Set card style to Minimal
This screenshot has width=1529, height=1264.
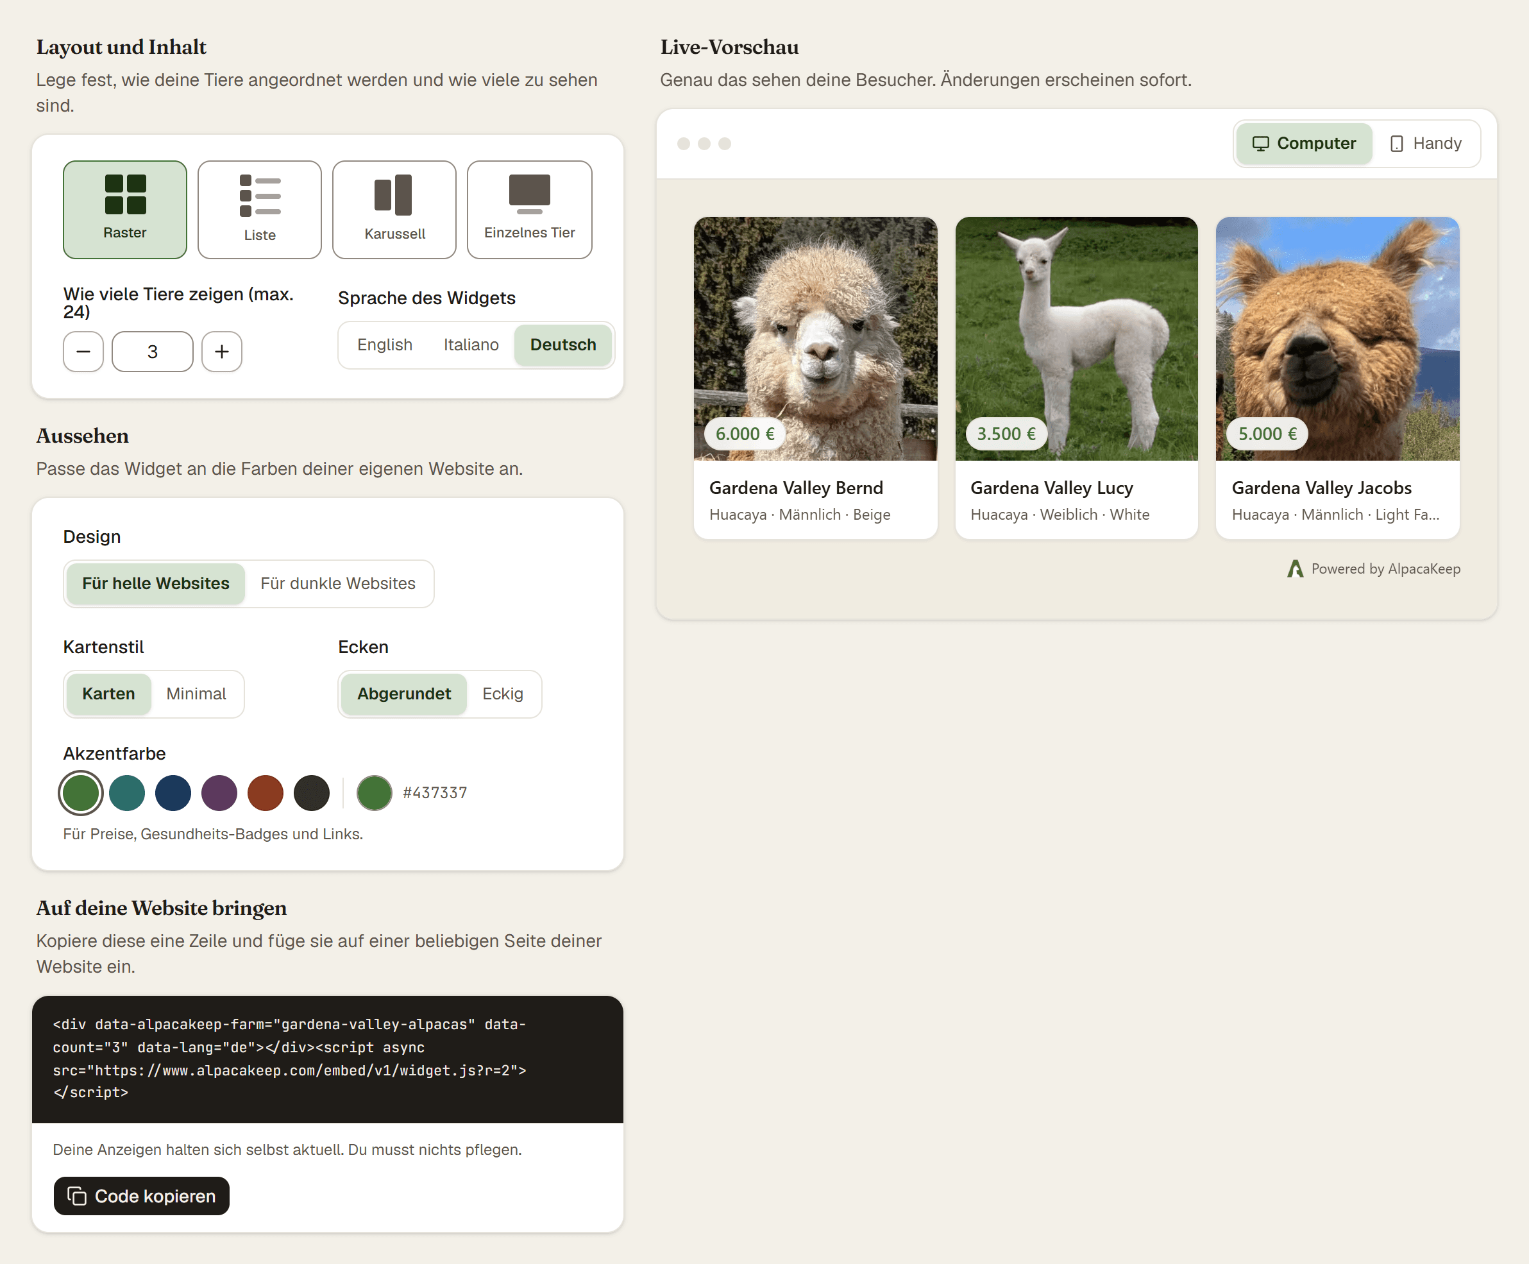pos(196,694)
